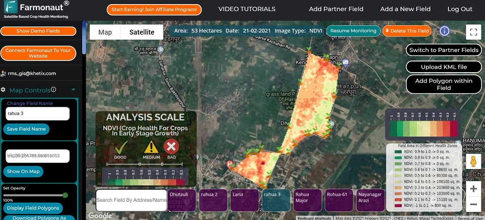Open Map Controls info icon

pos(54,89)
